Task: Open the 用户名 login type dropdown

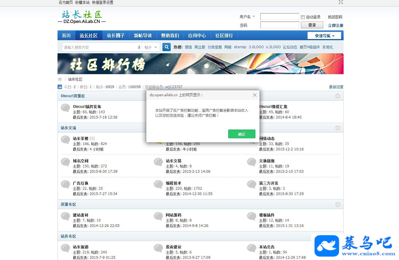Action: pos(247,17)
